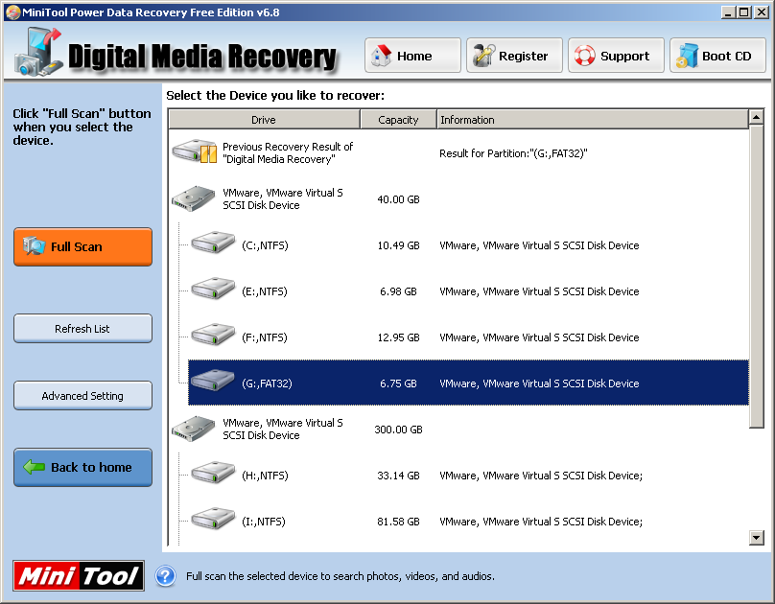The image size is (775, 604).
Task: Click the Register keys icon
Action: tap(483, 56)
